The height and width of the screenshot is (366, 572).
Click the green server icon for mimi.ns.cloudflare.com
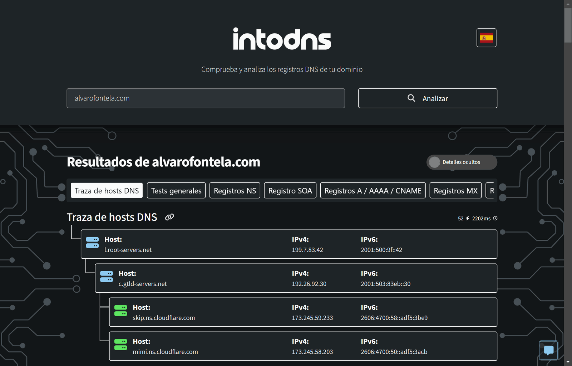click(120, 344)
